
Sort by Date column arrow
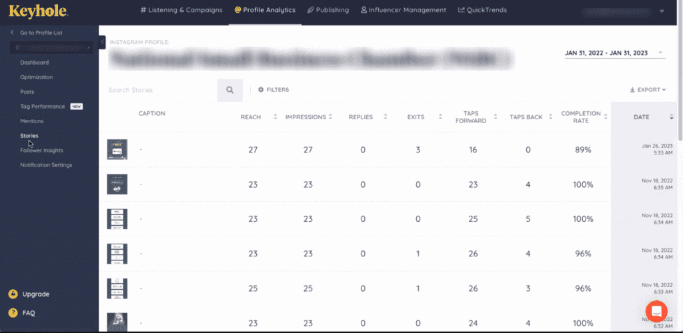point(671,117)
